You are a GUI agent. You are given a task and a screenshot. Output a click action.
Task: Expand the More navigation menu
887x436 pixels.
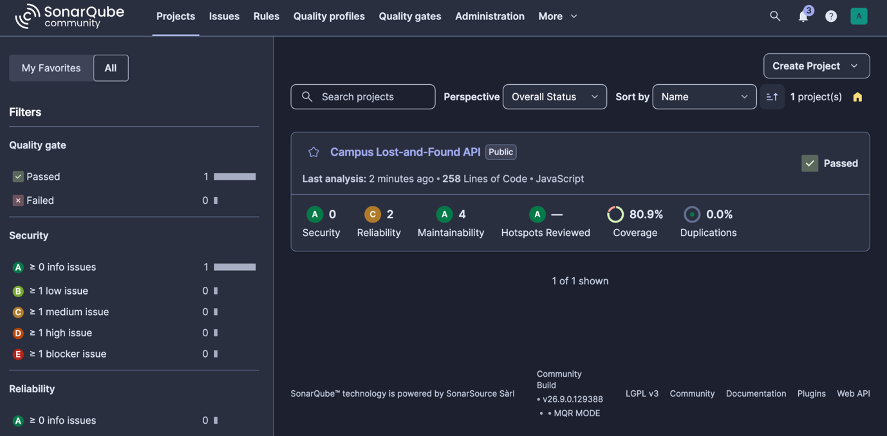(557, 16)
